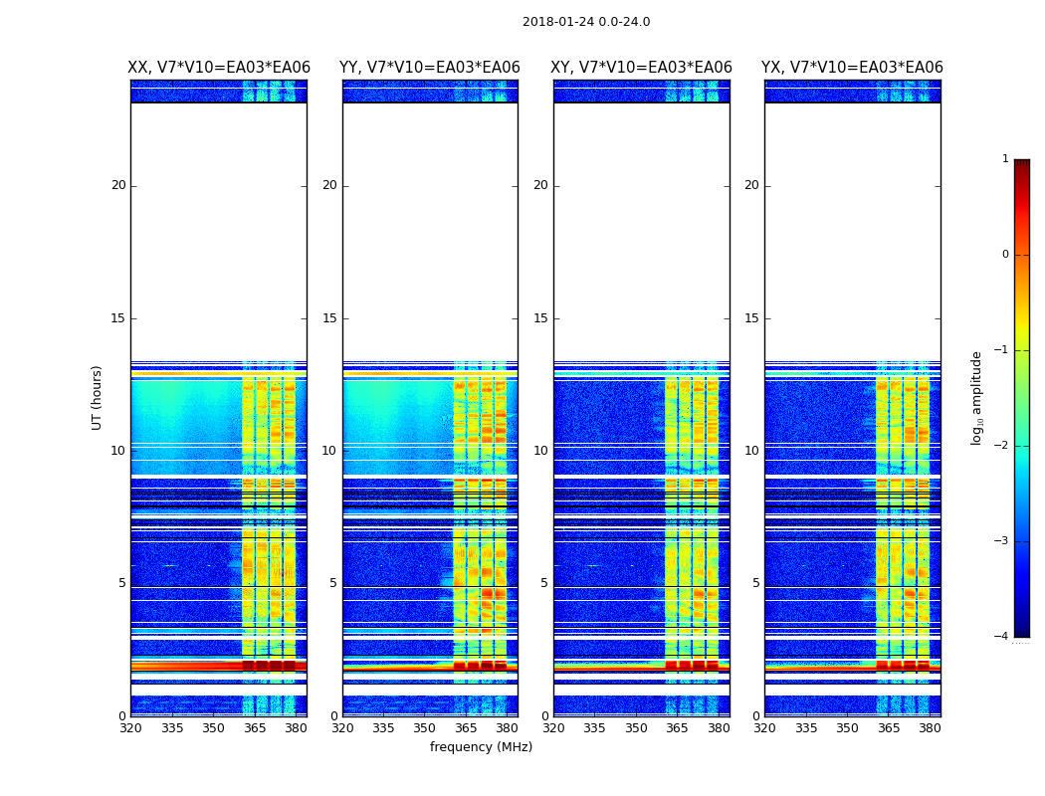The width and height of the screenshot is (1045, 796).
Task: Click the 20 hour tick label of XX plot
Action: [118, 185]
